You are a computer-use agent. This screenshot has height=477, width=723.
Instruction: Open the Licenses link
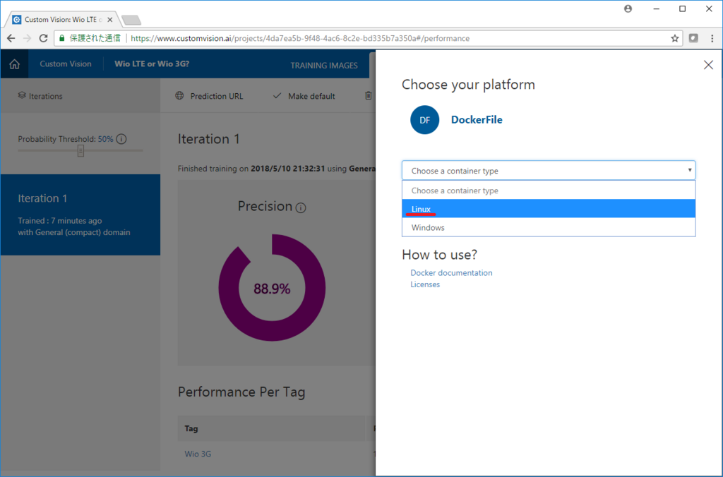(425, 284)
